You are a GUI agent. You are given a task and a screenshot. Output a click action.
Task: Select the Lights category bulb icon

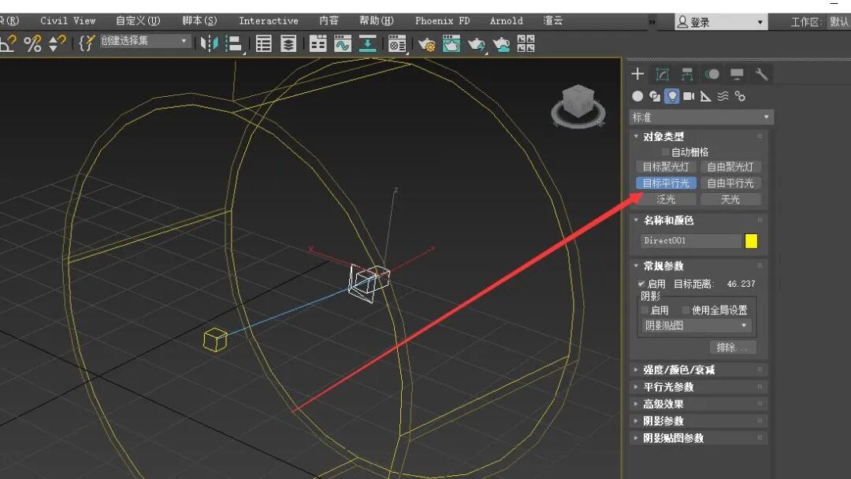tap(672, 96)
